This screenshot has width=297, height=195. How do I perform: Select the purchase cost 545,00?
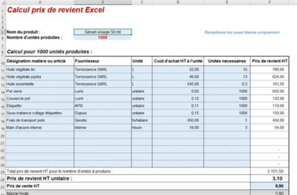pos(178,84)
